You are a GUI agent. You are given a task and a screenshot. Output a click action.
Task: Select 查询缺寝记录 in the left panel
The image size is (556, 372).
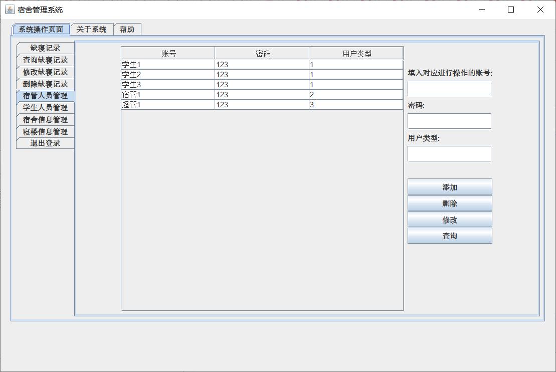click(45, 60)
